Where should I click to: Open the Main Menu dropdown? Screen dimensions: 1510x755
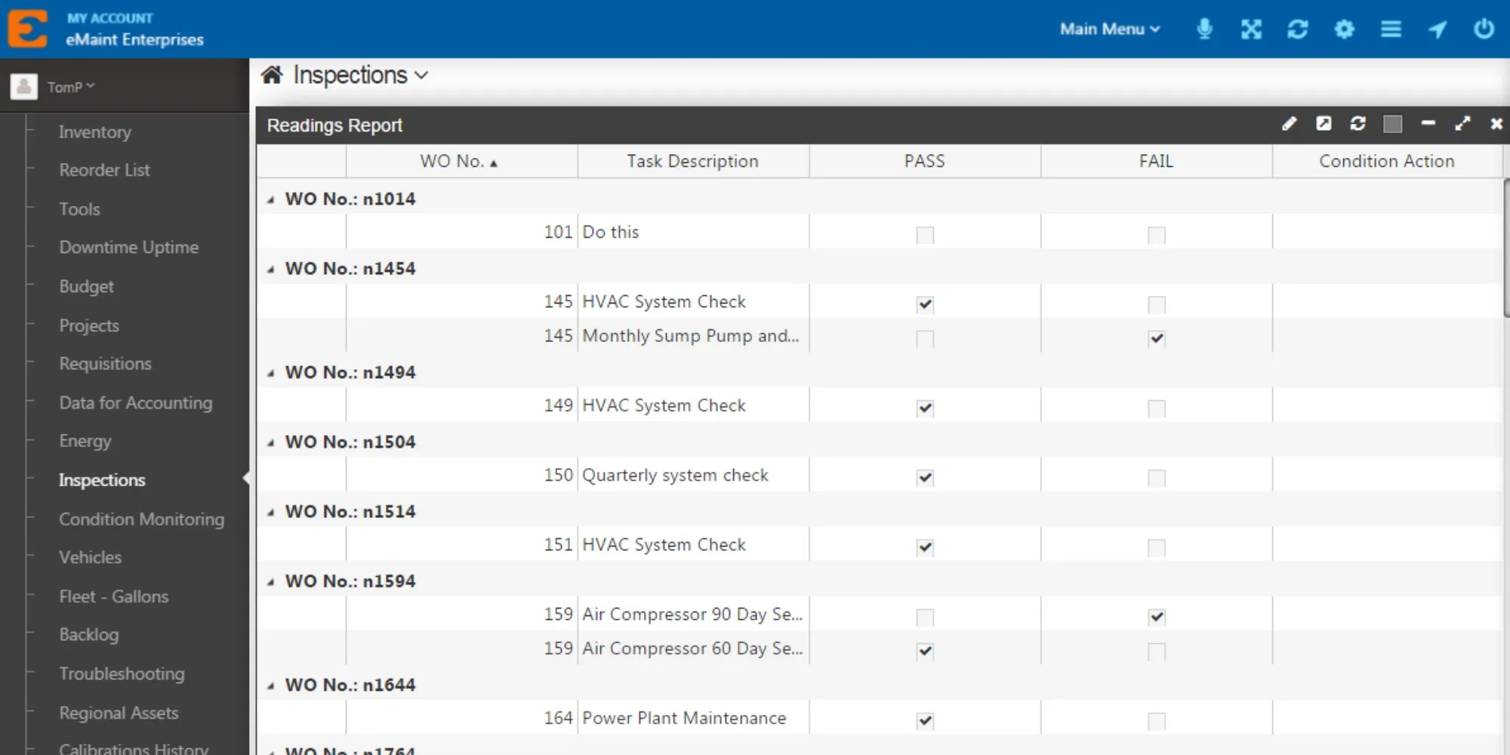click(x=1110, y=29)
